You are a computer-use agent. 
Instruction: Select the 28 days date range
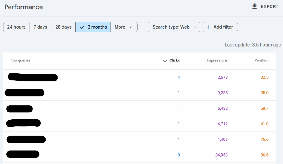63,27
